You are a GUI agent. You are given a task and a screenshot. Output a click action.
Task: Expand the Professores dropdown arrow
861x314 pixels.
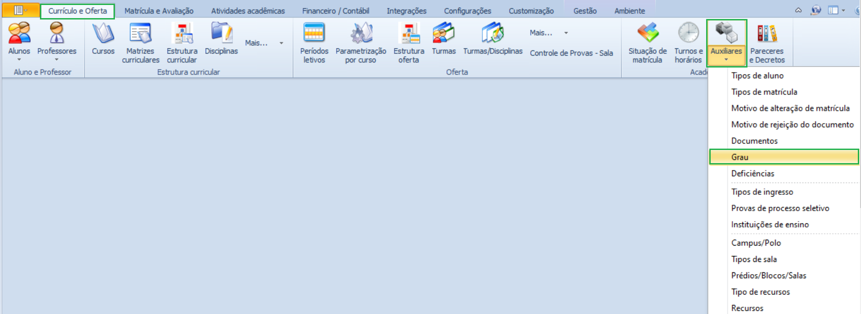[x=57, y=60]
